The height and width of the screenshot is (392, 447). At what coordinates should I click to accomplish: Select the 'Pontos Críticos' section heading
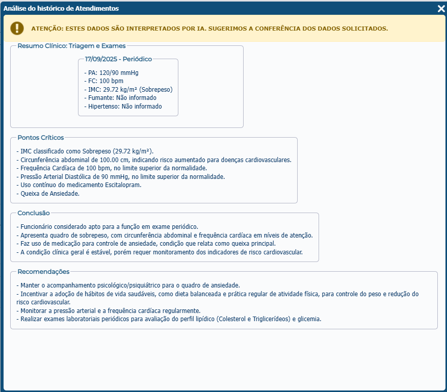click(x=41, y=138)
